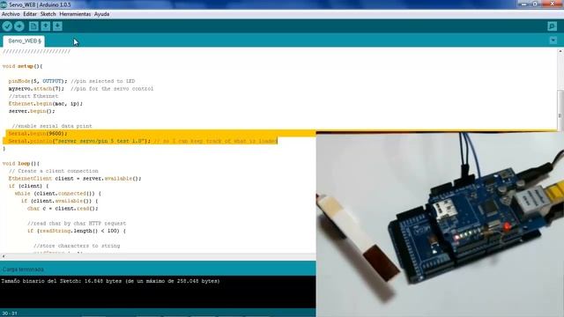Click the '//enable serial data print' comment
This screenshot has height=317, width=564.
[x=52, y=126]
